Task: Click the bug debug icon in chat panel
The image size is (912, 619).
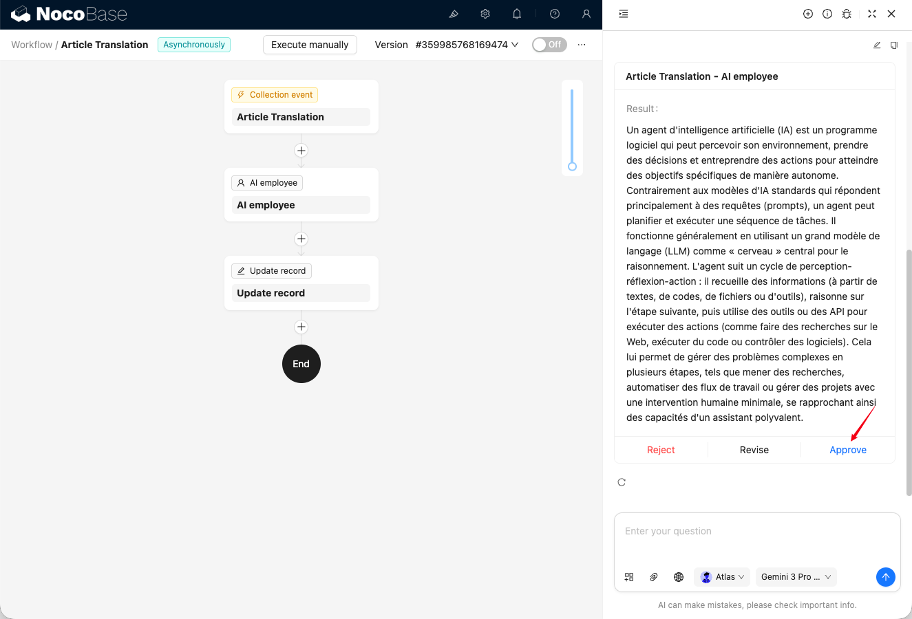Action: click(x=847, y=14)
